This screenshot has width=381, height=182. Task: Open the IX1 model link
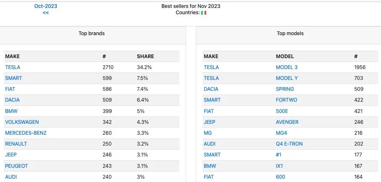click(279, 166)
